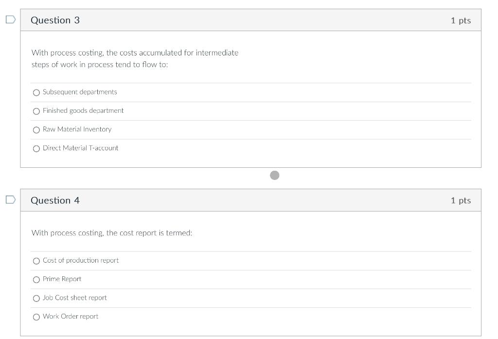Flag Question 3 for review
498x339 pixels.
(10, 20)
